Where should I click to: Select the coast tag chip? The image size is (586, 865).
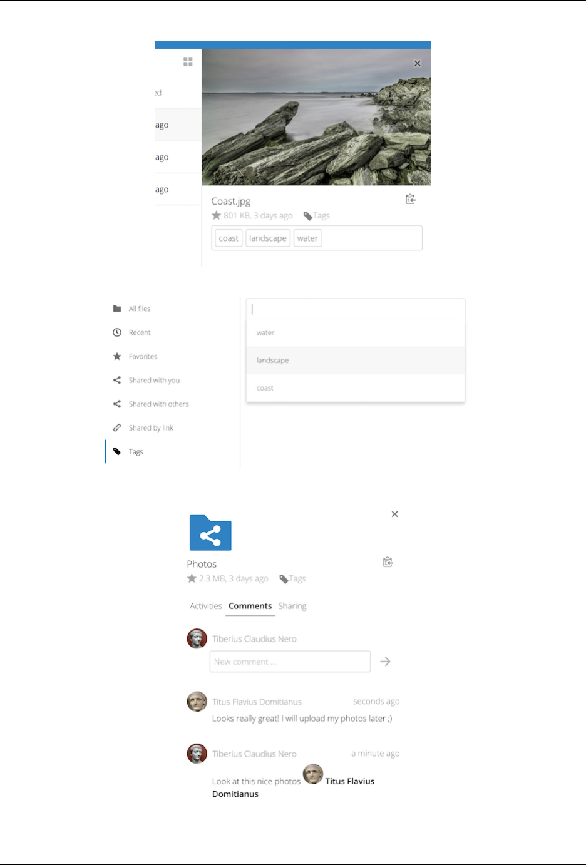pos(229,238)
